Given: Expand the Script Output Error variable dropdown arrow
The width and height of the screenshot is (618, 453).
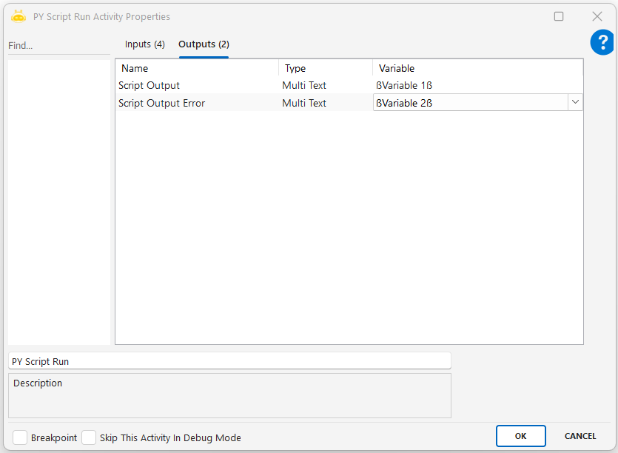Looking at the screenshot, I should (575, 103).
